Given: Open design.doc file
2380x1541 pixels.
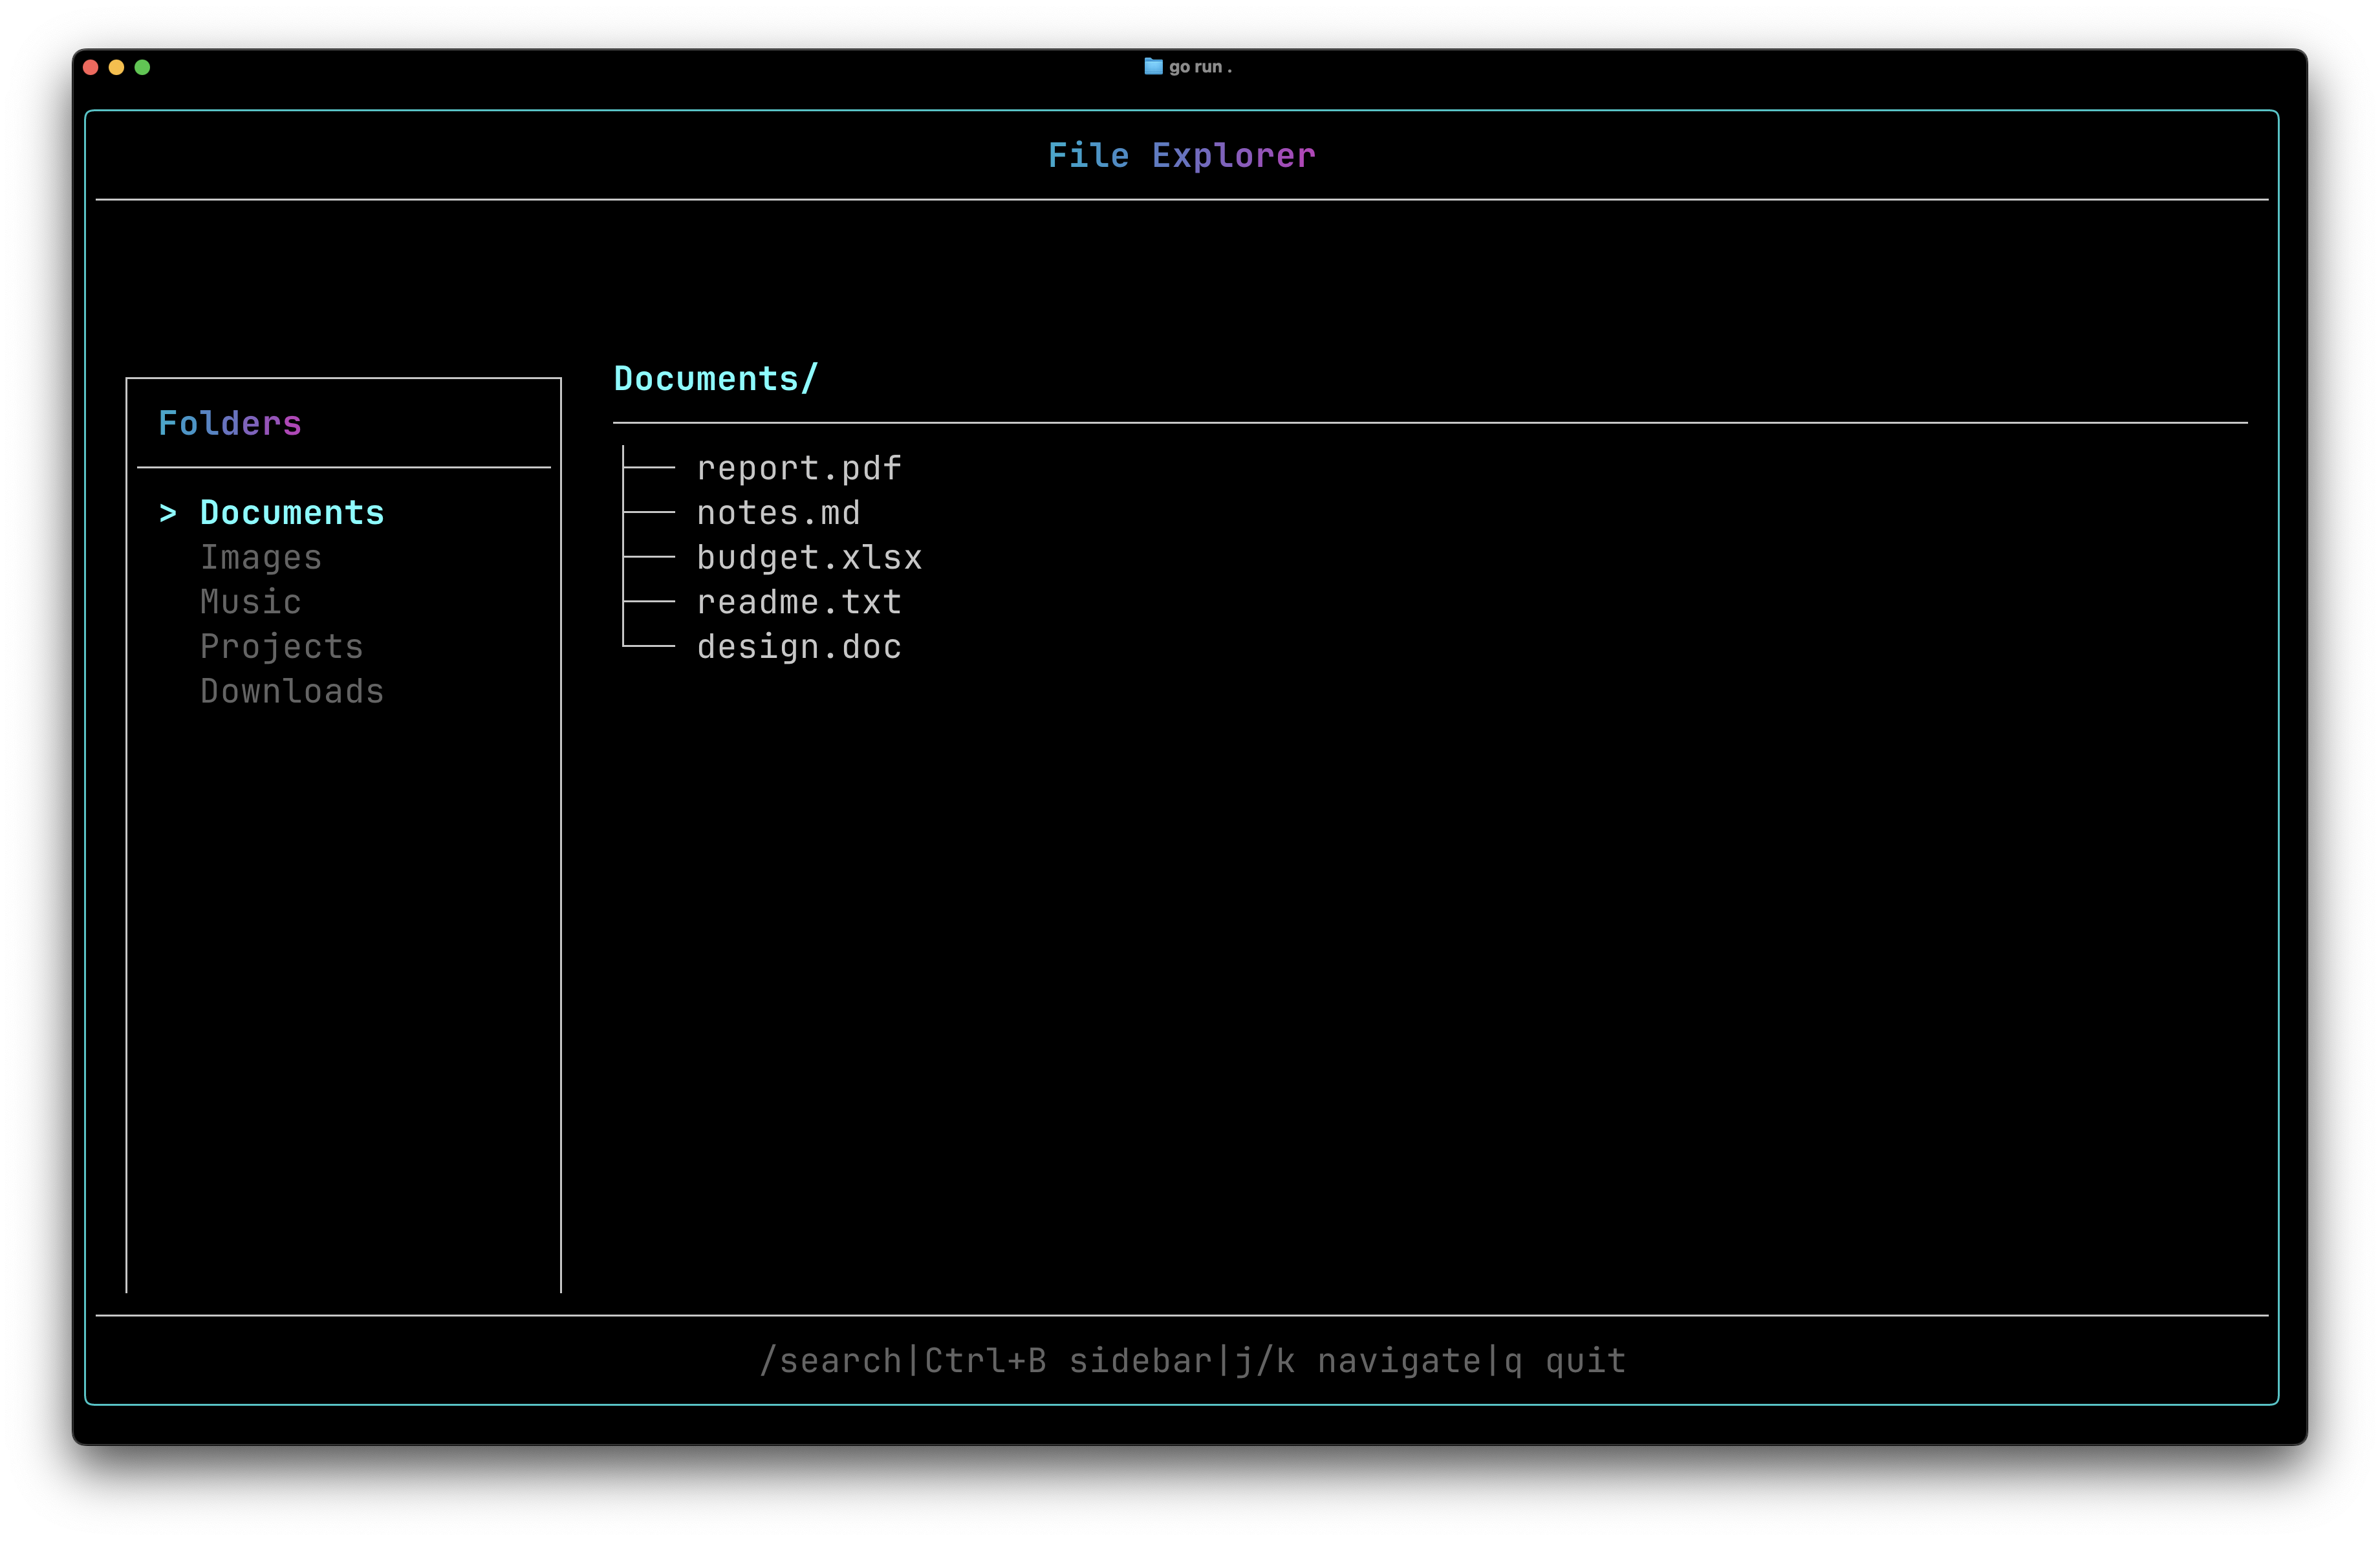Looking at the screenshot, I should tap(799, 647).
